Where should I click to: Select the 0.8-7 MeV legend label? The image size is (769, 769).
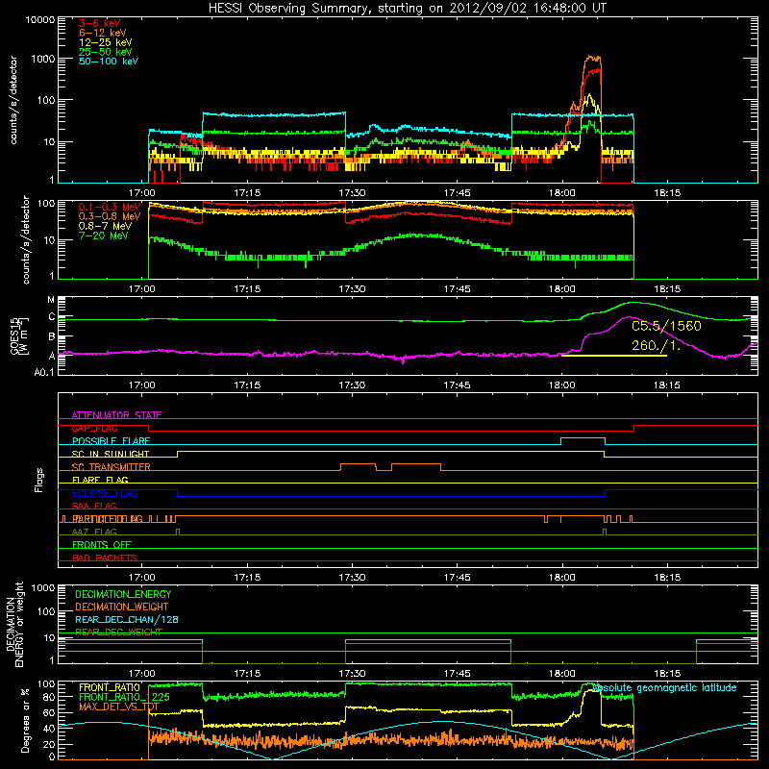click(x=105, y=226)
